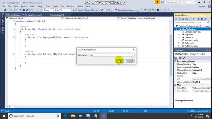Expand the Properties node in Solution Explorer

point(179,35)
